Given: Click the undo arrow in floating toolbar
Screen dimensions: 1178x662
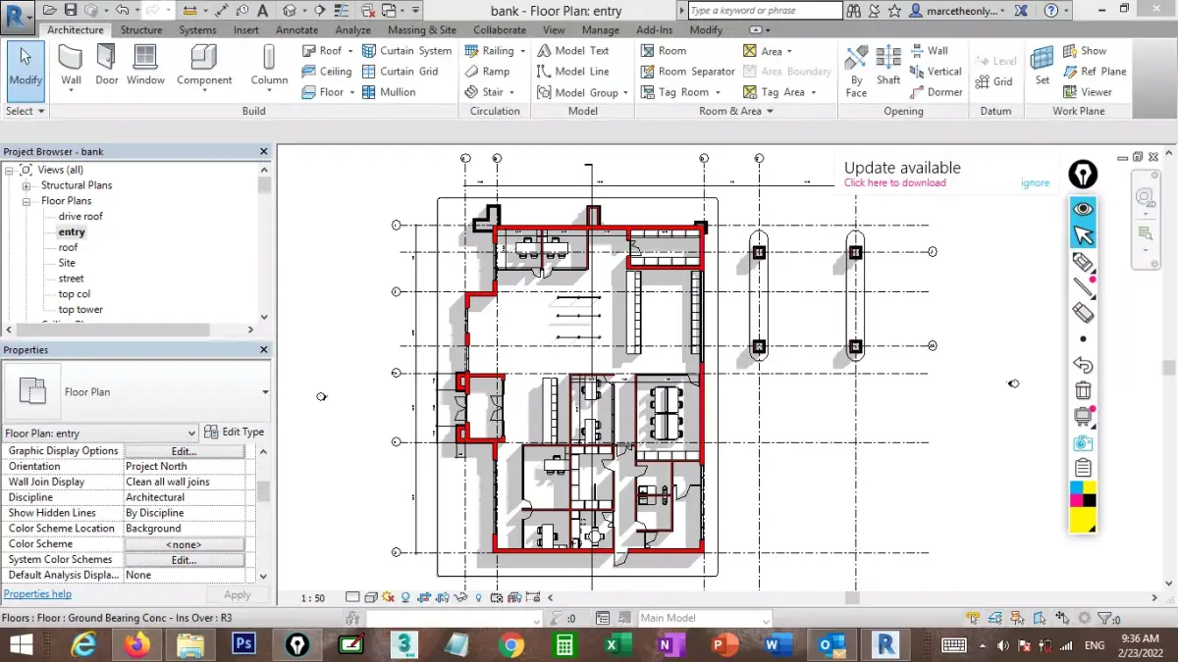Looking at the screenshot, I should 1083,365.
